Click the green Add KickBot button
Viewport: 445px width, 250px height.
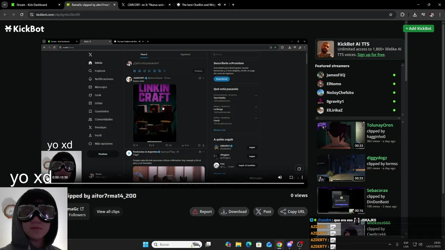(419, 28)
